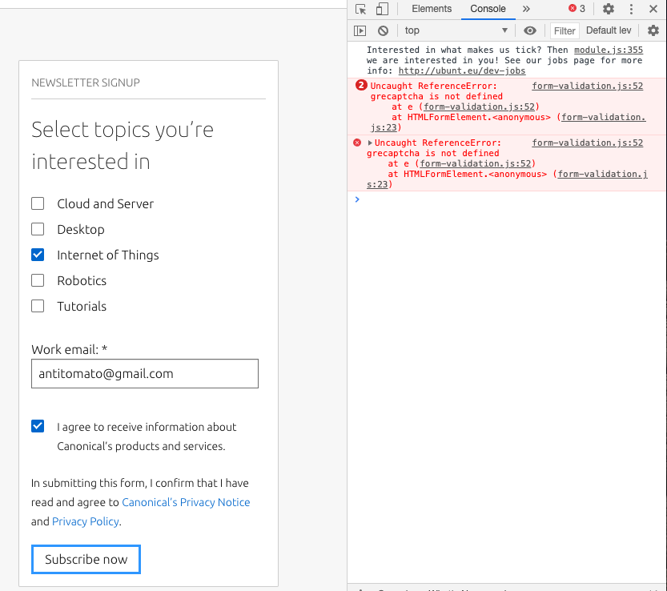Screen dimensions: 667x591
Task: Check the Tutorials checkbox
Action: coord(38,306)
